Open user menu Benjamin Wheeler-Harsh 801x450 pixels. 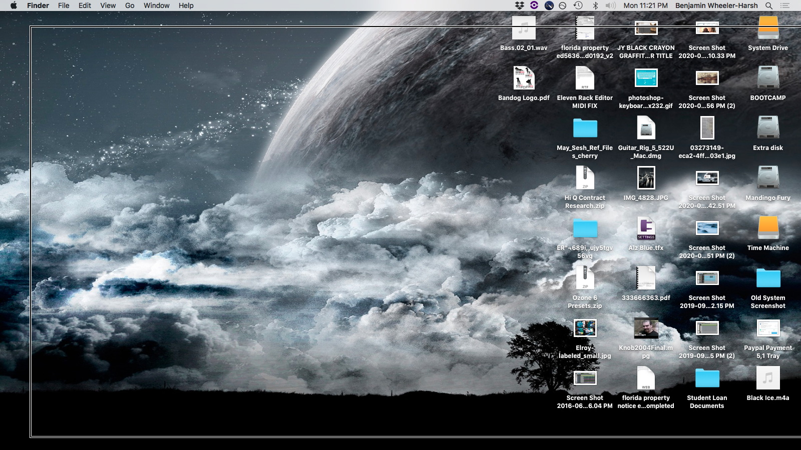[716, 5]
